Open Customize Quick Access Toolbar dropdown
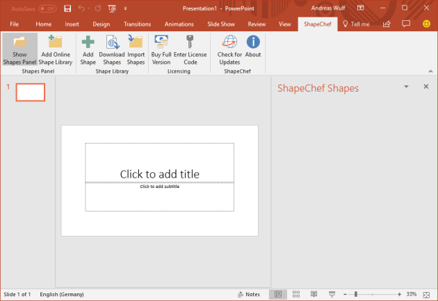This screenshot has width=438, height=301. tap(125, 8)
